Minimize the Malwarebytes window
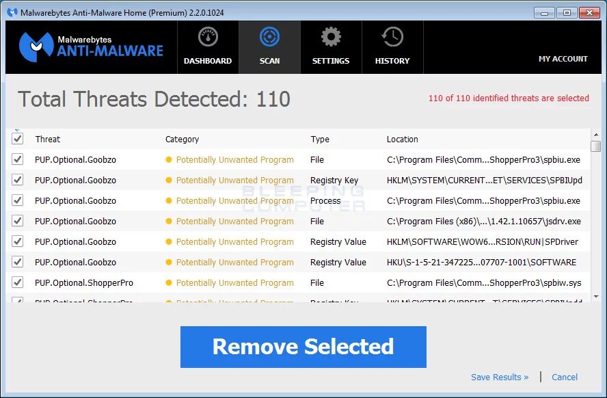Image resolution: width=607 pixels, height=398 pixels. [544, 13]
